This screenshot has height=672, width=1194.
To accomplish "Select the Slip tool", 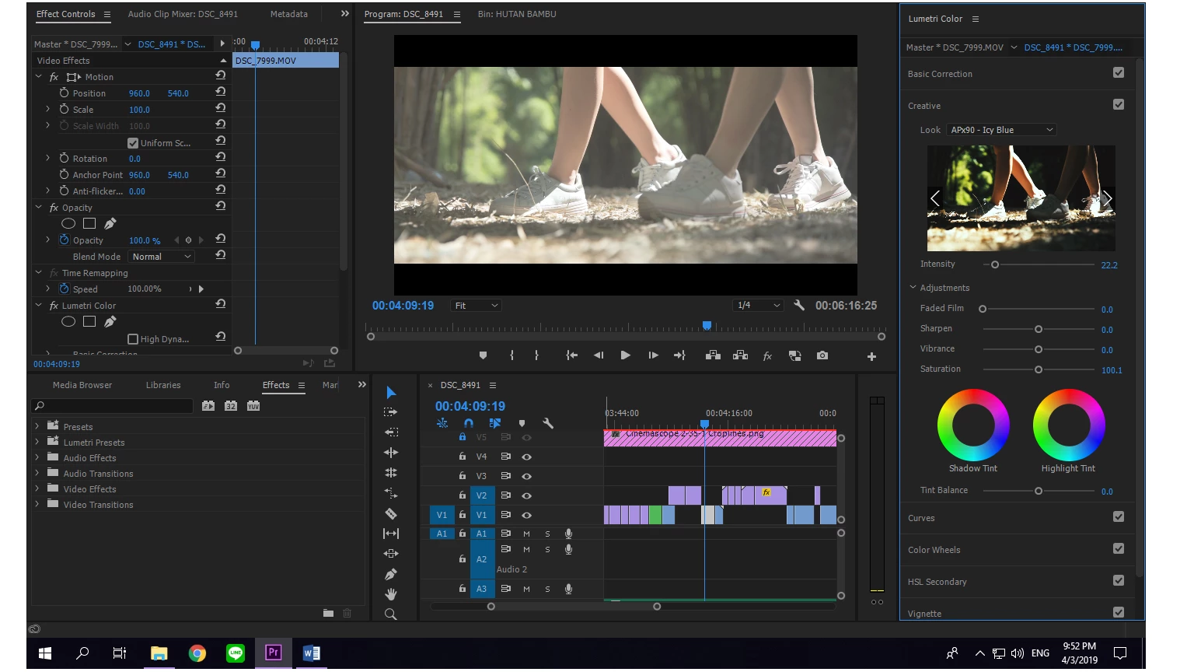I will (391, 534).
